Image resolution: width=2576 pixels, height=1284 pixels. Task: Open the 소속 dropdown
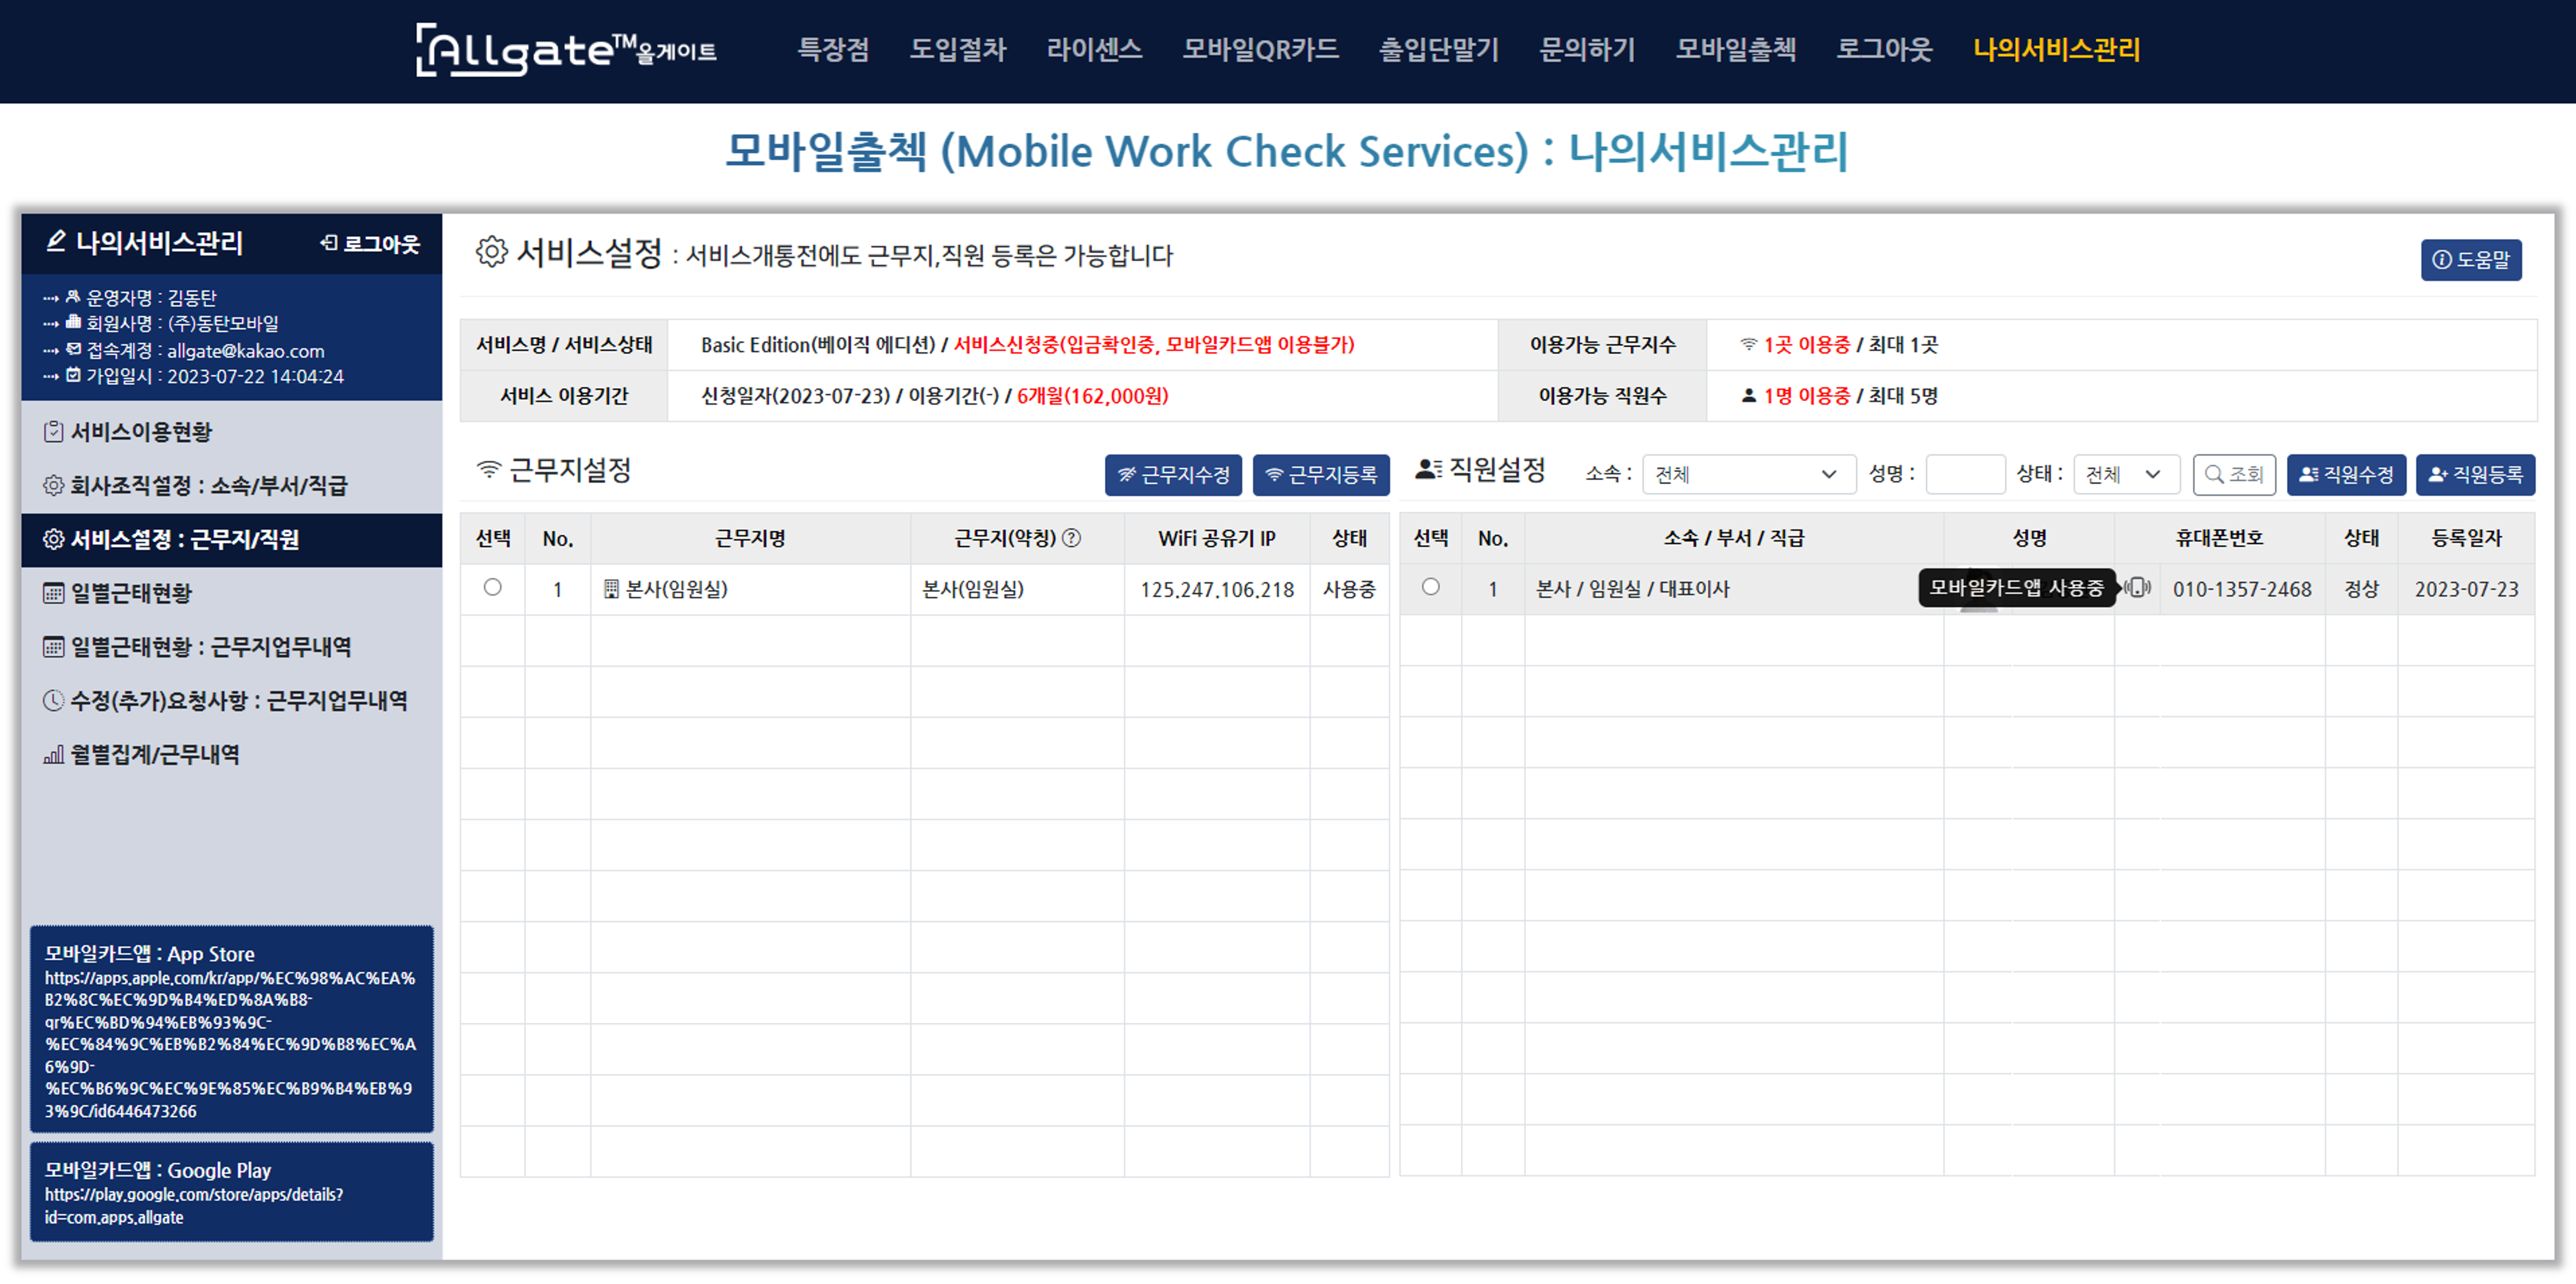pos(1748,475)
